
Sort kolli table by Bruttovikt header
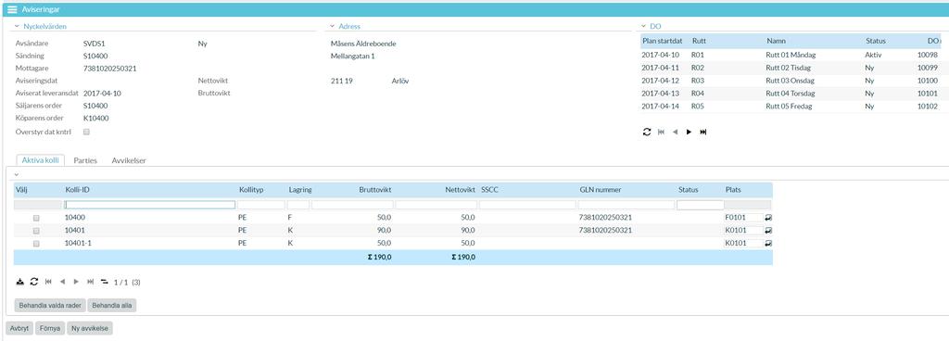click(375, 190)
